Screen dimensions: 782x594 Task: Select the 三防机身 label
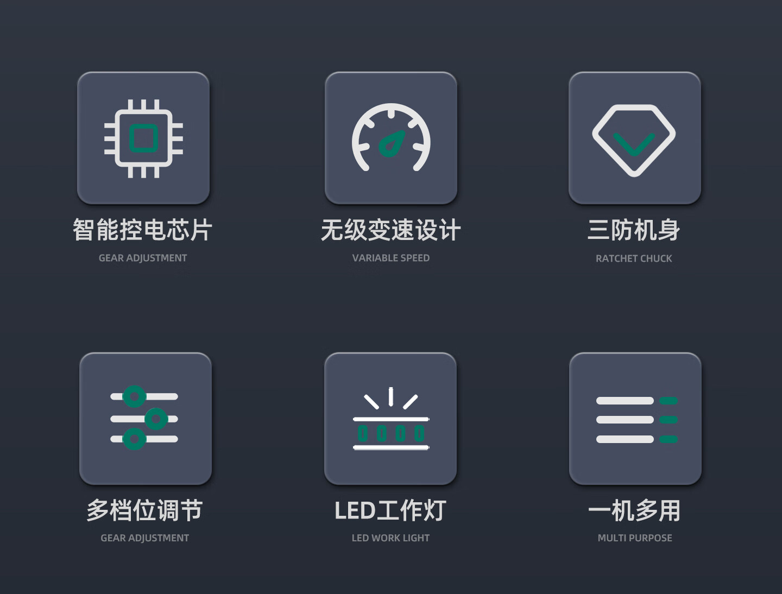pyautogui.click(x=634, y=230)
